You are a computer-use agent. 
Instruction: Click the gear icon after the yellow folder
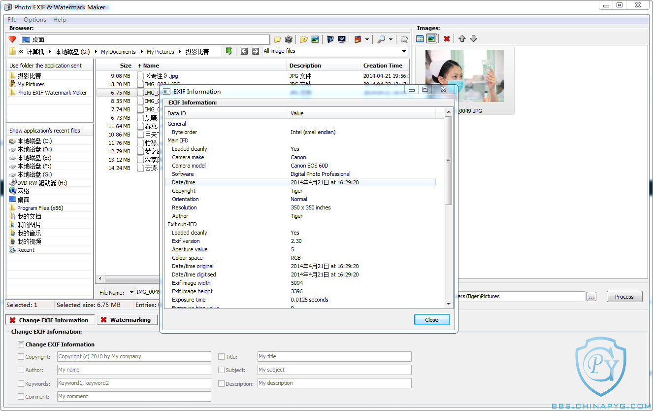coord(289,39)
